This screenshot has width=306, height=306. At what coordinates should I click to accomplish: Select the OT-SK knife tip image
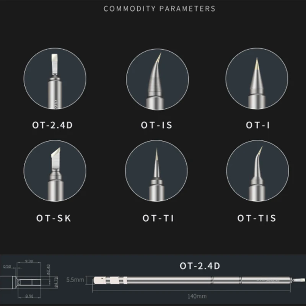pos(55,171)
